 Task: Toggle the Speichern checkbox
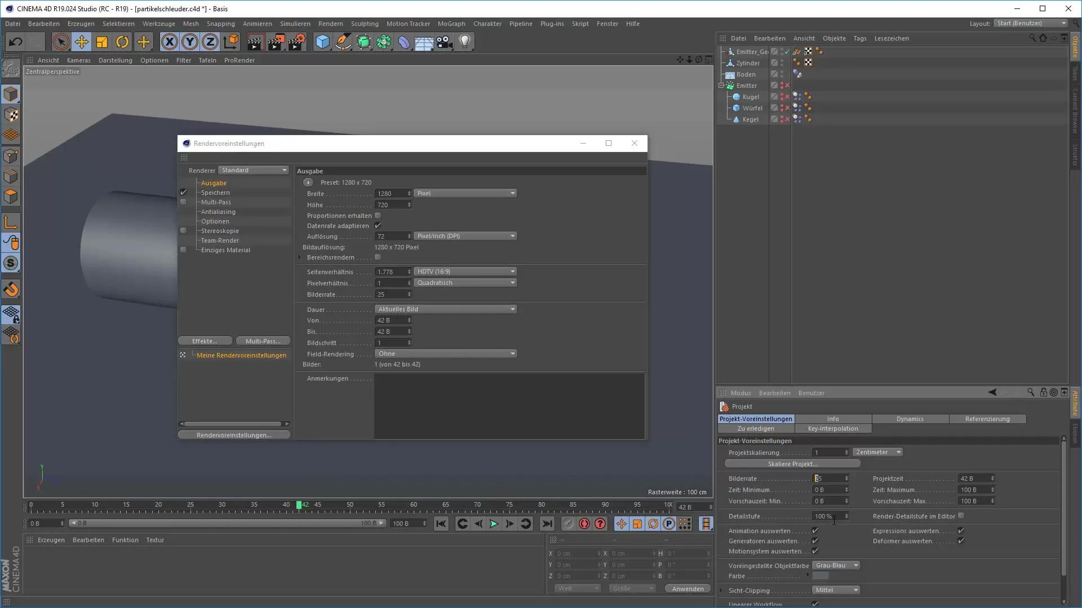(183, 193)
